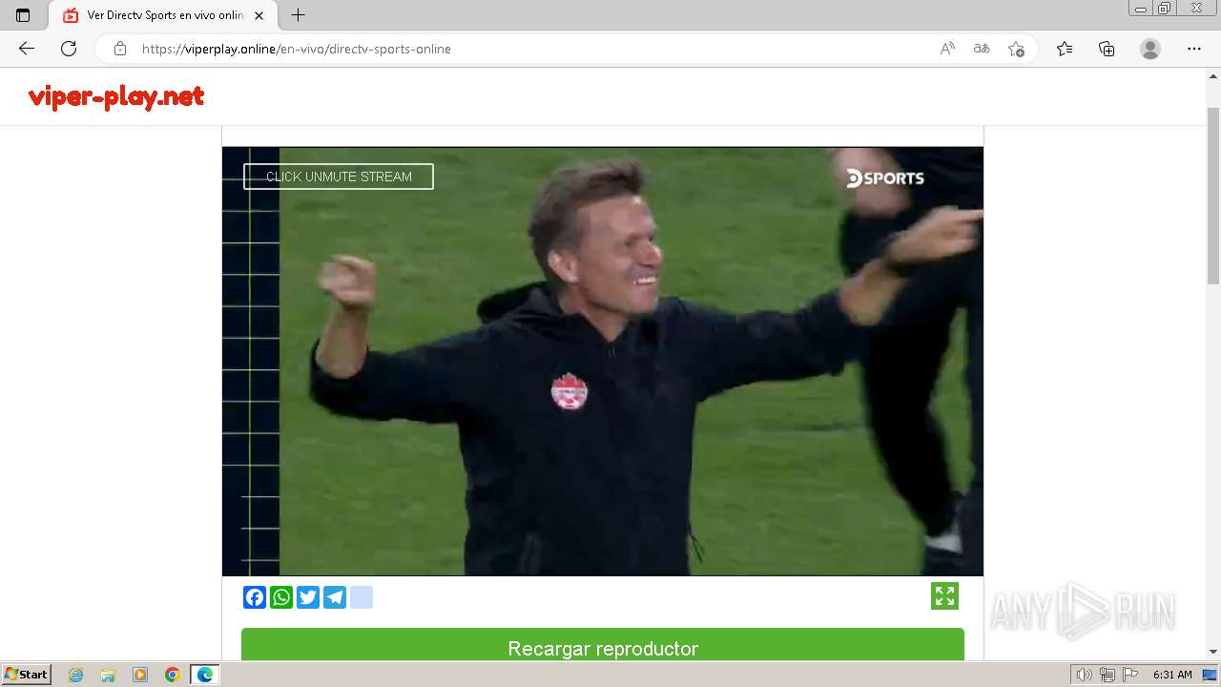Enter fullscreen with green expand icon
Screen dimensions: 1221x687
pos(945,596)
